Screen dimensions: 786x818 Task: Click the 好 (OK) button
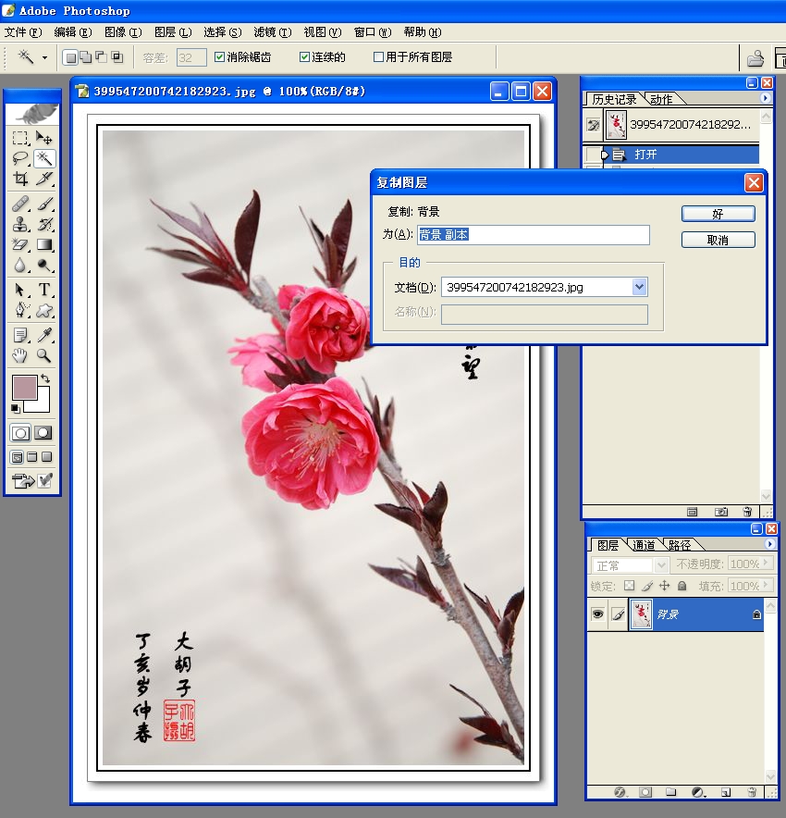[718, 214]
